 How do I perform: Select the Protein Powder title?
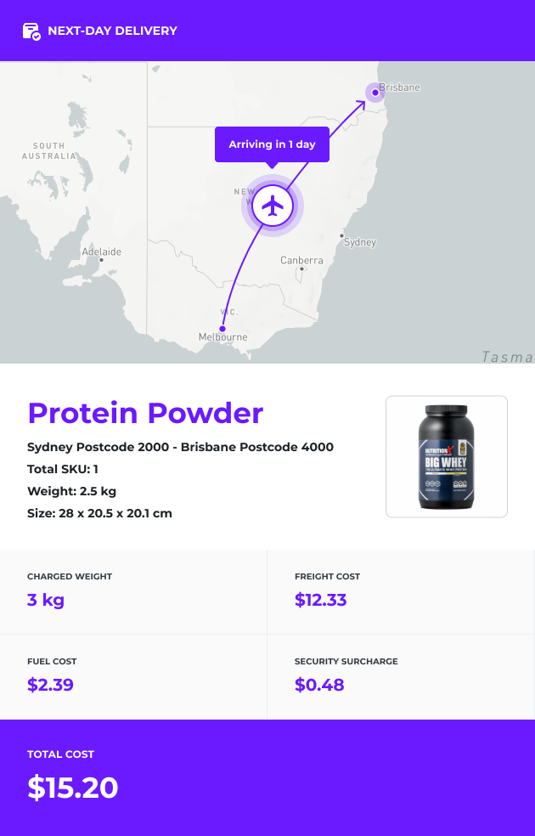145,413
